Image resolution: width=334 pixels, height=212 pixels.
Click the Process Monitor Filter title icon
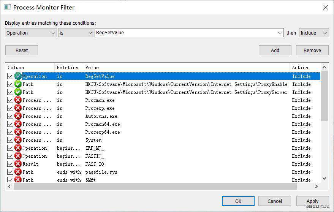(x=8, y=7)
